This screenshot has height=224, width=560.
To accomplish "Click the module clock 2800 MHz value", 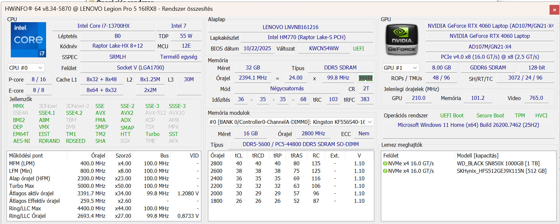I will 314,133.
